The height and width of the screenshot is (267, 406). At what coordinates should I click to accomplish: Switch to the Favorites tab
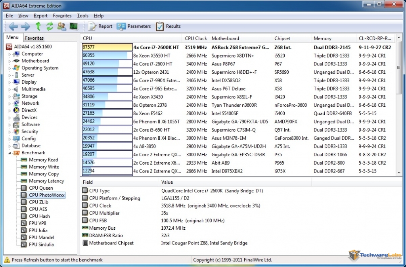[x=34, y=38]
